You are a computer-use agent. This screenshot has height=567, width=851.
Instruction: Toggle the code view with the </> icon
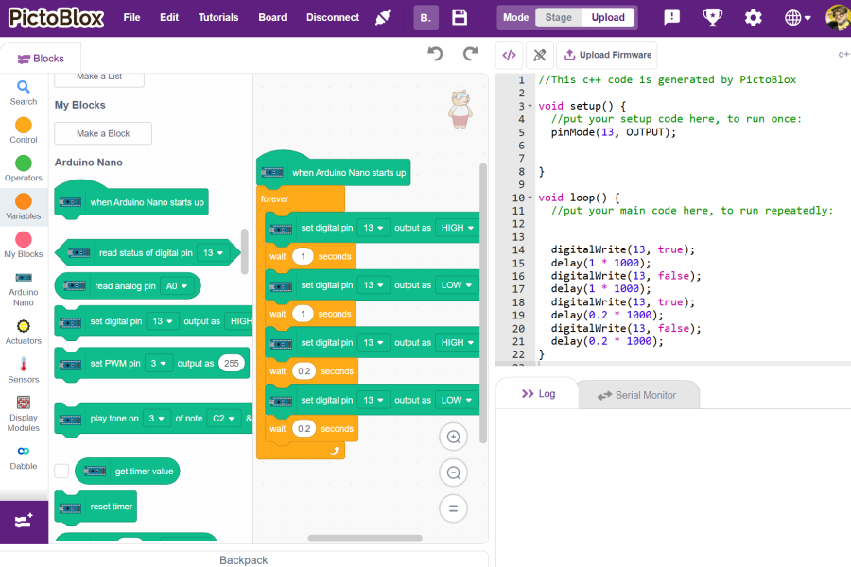pos(509,54)
